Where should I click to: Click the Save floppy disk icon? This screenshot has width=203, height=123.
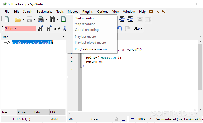tap(29, 19)
